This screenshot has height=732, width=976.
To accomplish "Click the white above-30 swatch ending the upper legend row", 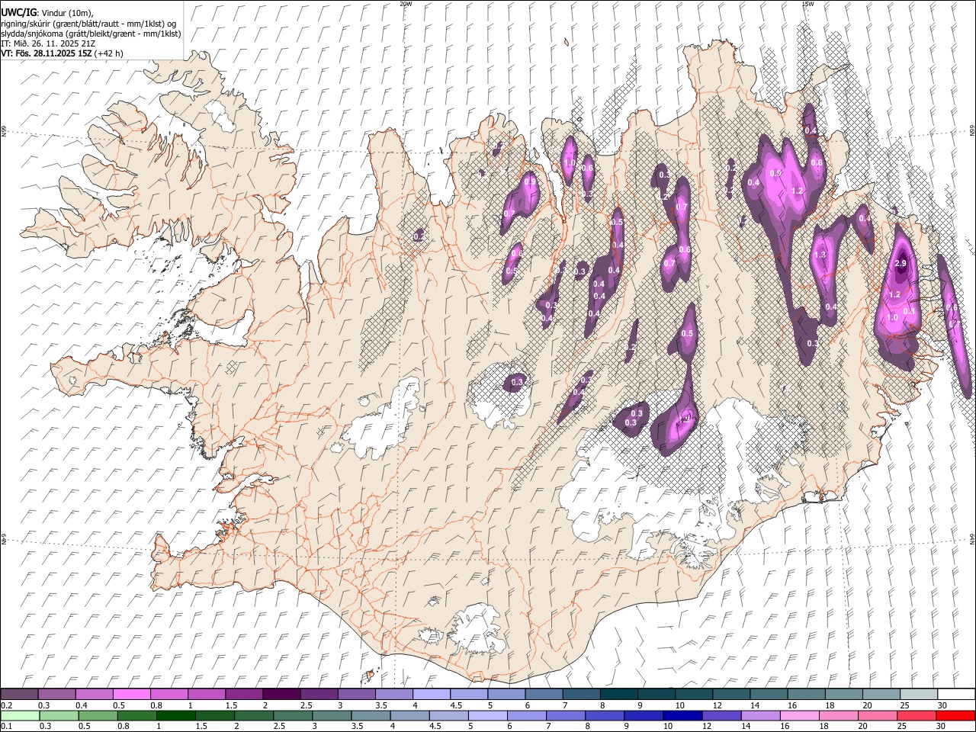I will click(x=955, y=694).
